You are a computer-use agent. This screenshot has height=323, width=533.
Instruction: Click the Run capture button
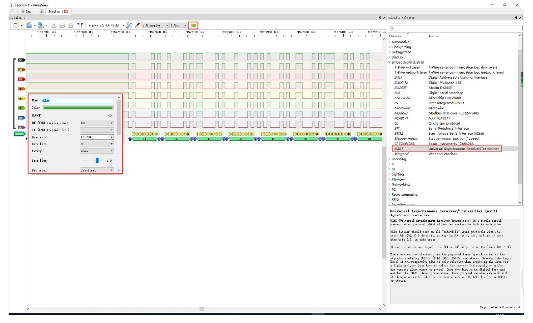tap(26, 11)
